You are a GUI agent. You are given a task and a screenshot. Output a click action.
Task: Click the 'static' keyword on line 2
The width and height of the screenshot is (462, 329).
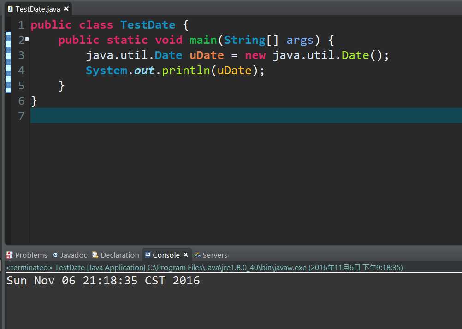coord(127,40)
